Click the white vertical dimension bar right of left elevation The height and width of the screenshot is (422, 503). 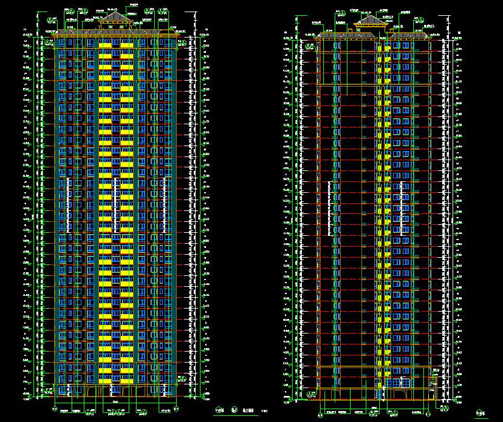(x=194, y=212)
